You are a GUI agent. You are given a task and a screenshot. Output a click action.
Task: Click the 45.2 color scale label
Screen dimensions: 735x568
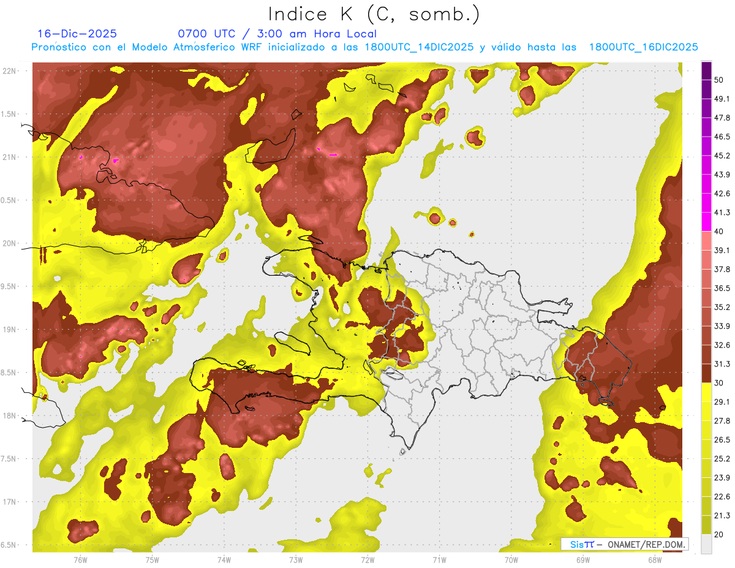click(722, 156)
